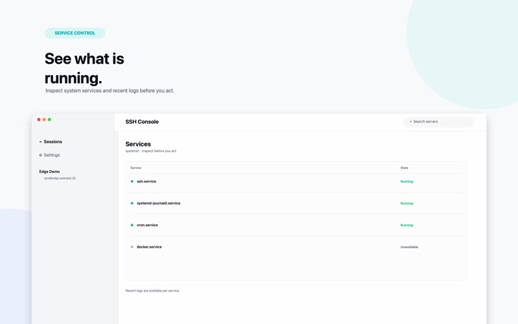This screenshot has height=324, width=518.
Task: Select the systemd-journald.service row
Action: tap(296, 203)
